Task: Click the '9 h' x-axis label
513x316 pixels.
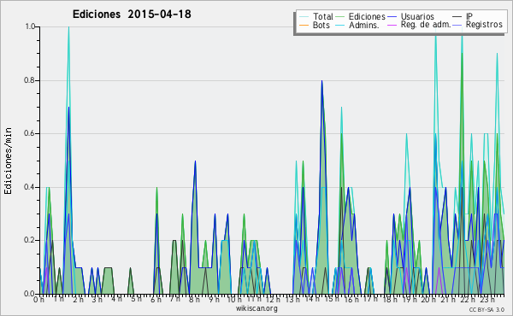Action: 214,299
